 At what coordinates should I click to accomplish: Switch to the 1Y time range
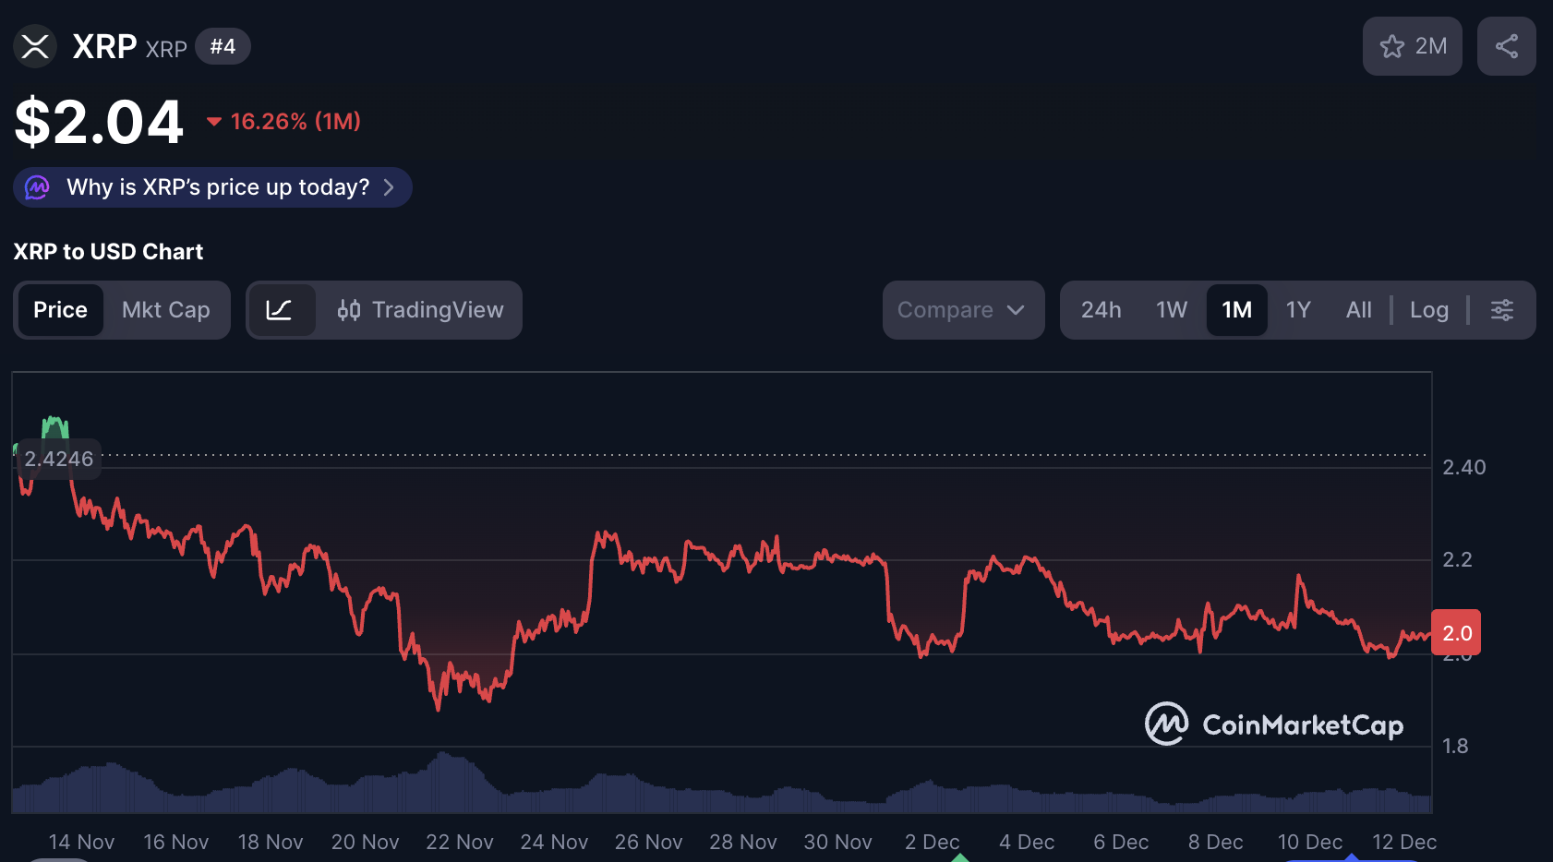tap(1297, 310)
